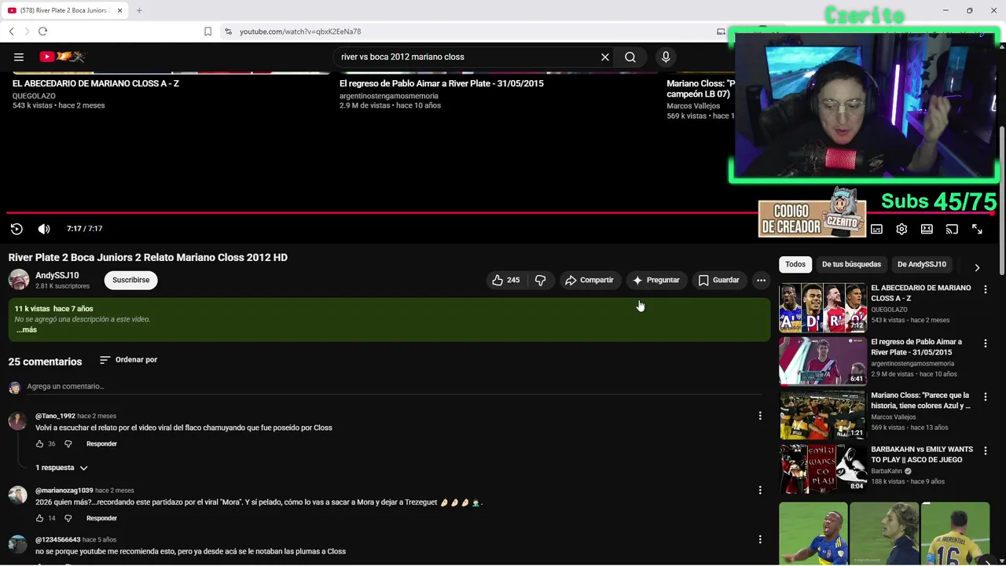Switch to theater mode
The width and height of the screenshot is (1006, 566).
click(927, 229)
